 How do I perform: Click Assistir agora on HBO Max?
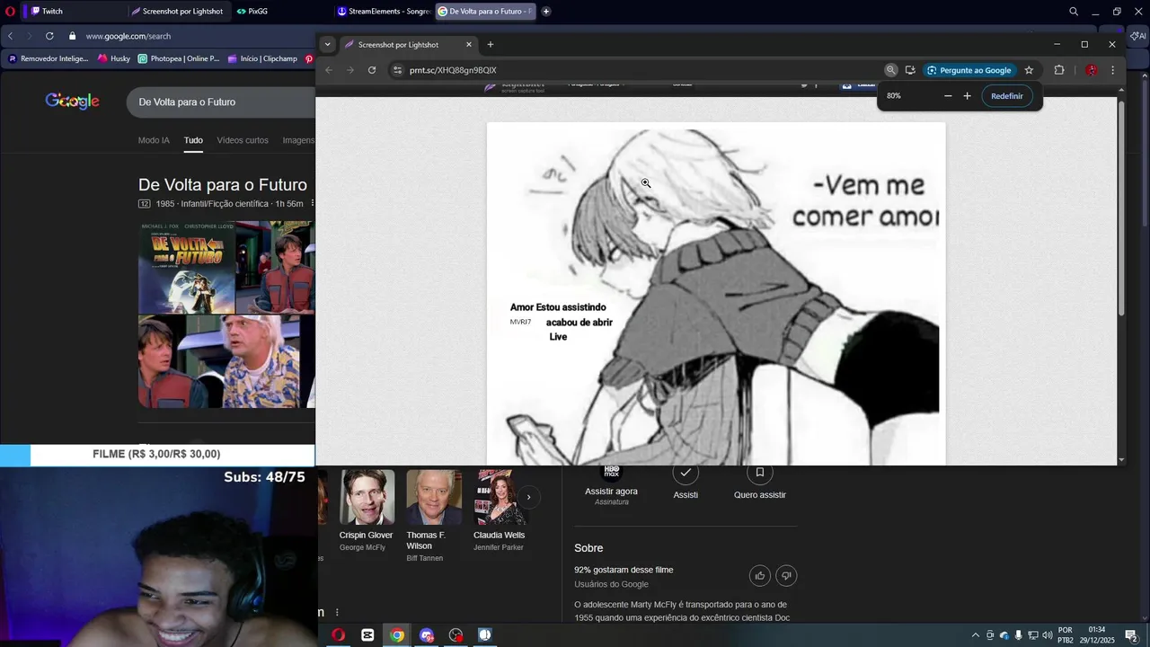[611, 485]
